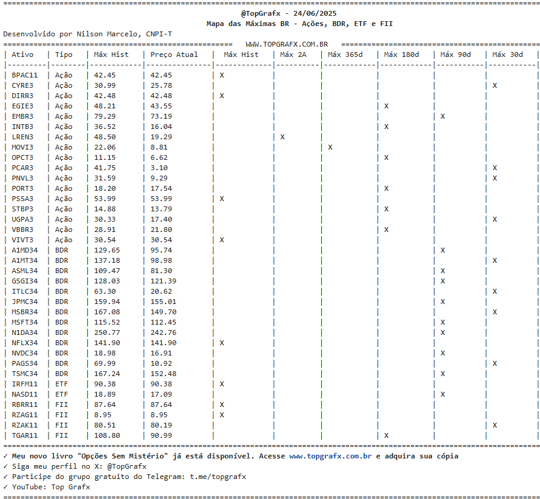Select the ASML34 ticker
Image resolution: width=540 pixels, height=499 pixels.
(x=24, y=271)
